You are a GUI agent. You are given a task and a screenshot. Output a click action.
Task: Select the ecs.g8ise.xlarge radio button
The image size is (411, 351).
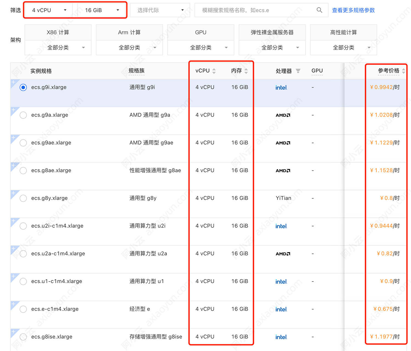[x=23, y=337]
